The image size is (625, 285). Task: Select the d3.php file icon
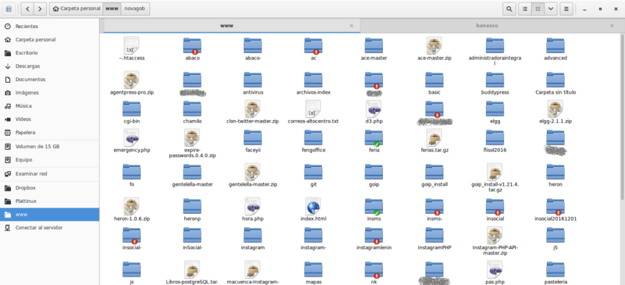[x=374, y=109]
